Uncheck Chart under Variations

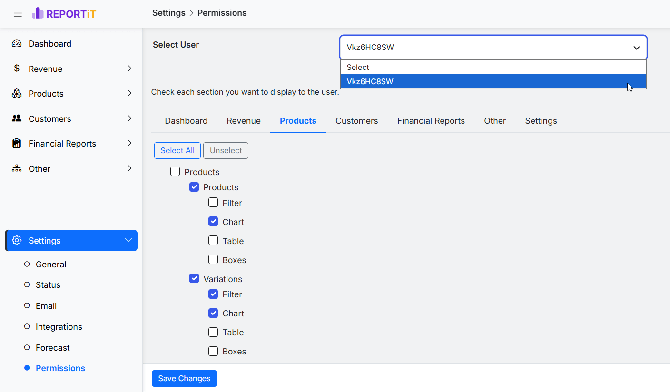tap(213, 313)
